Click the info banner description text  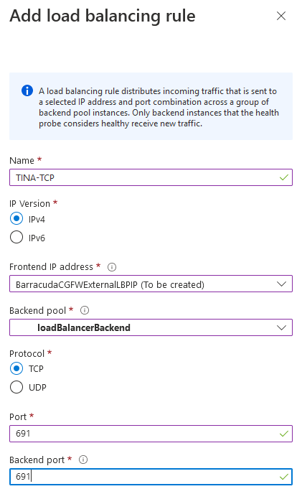pos(159,107)
